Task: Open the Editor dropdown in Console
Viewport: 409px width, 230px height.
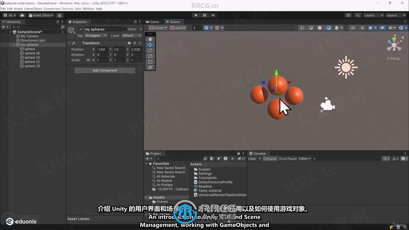Action: (305, 159)
